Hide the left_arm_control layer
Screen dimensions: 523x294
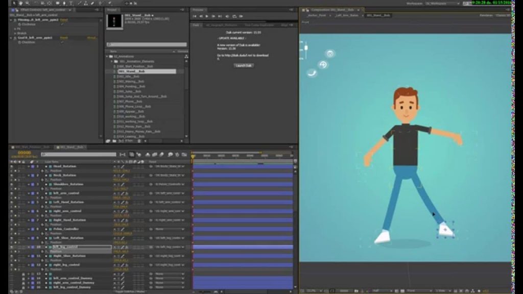pyautogui.click(x=12, y=193)
